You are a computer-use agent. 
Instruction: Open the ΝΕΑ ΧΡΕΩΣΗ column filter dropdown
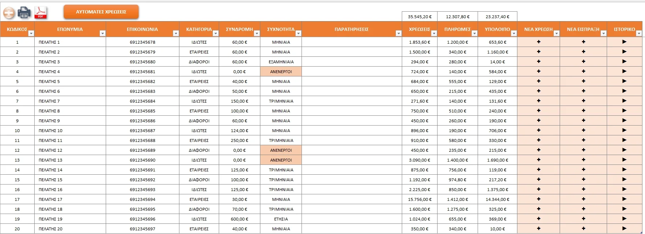556,33
